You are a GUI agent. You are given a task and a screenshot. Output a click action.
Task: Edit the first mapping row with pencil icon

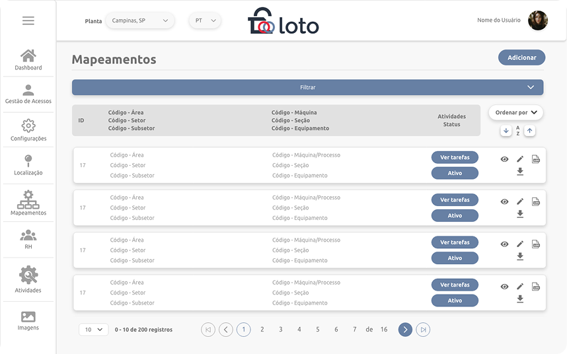coord(520,159)
